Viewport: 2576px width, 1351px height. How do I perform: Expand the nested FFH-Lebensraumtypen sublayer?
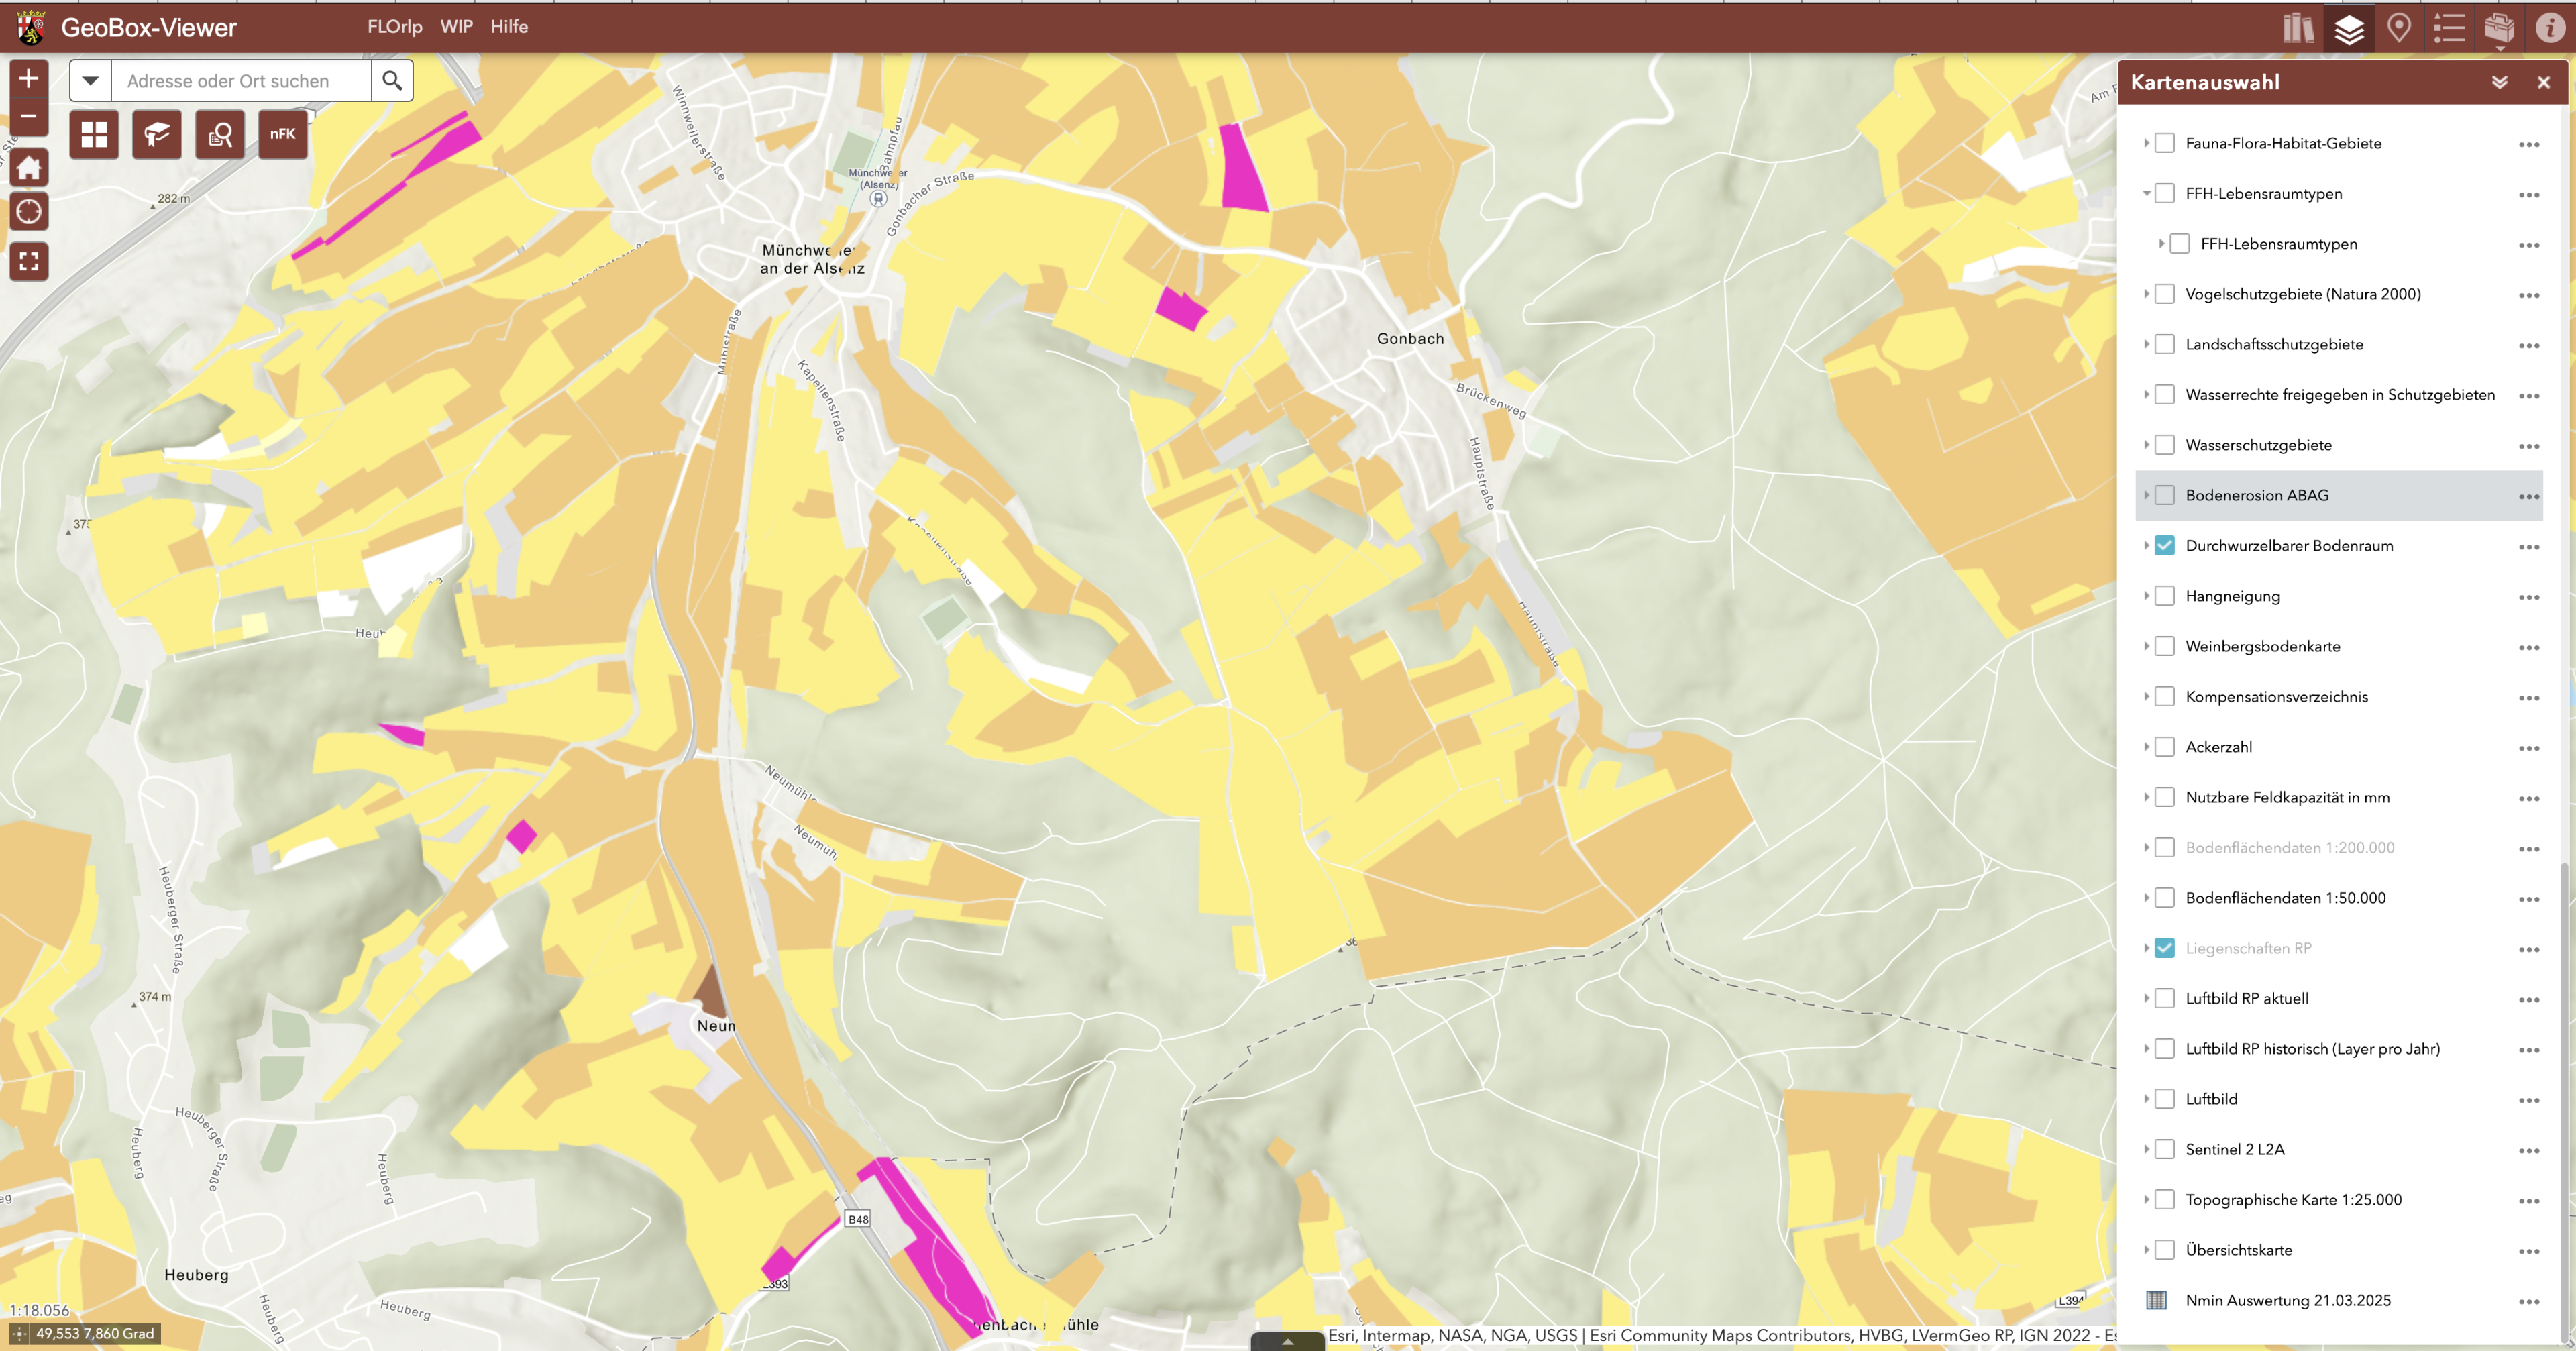2161,244
